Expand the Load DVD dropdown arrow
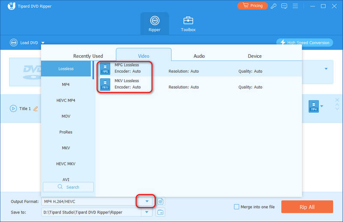 [x=43, y=43]
